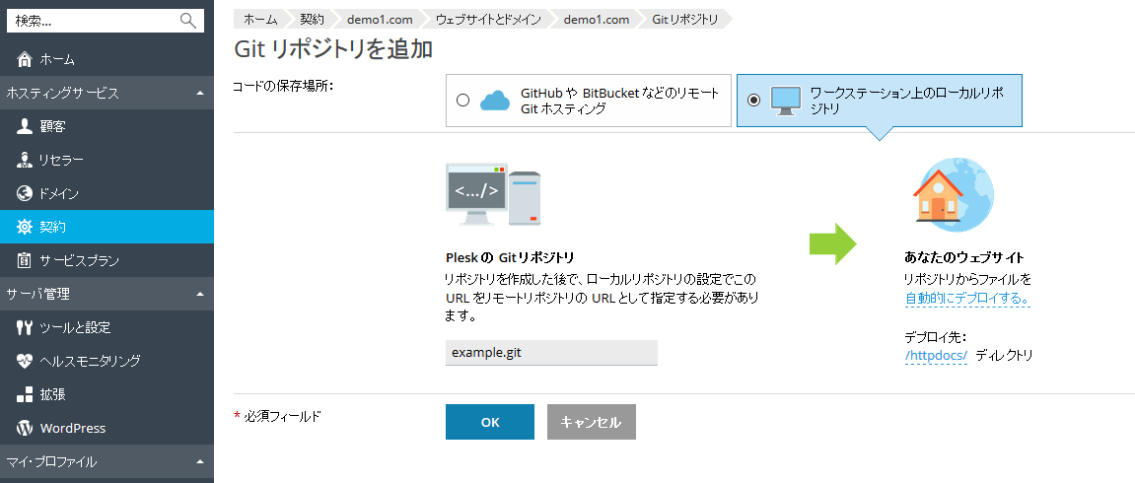Collapse the マイ・プロファイル section
Image resolution: width=1135 pixels, height=483 pixels.
coord(200,461)
